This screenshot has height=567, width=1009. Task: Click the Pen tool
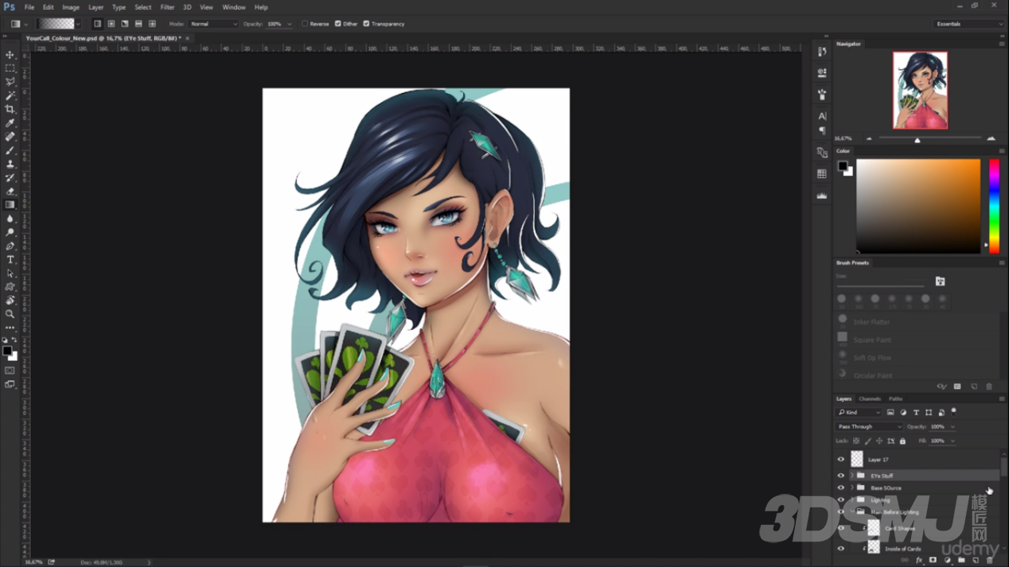[10, 247]
